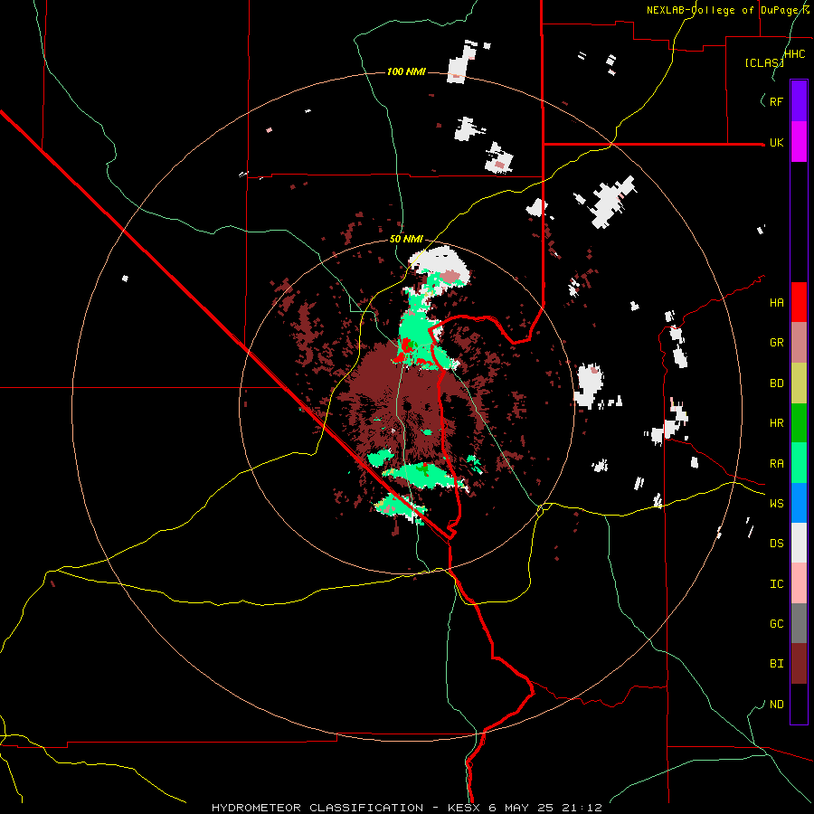Click the HR legend label

[776, 423]
